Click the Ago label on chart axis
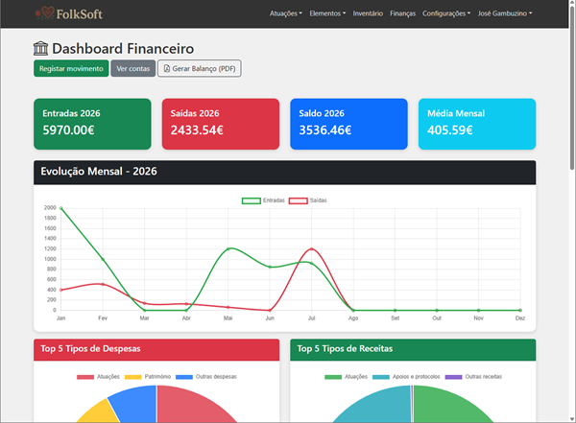This screenshot has height=423, width=576. tap(353, 318)
